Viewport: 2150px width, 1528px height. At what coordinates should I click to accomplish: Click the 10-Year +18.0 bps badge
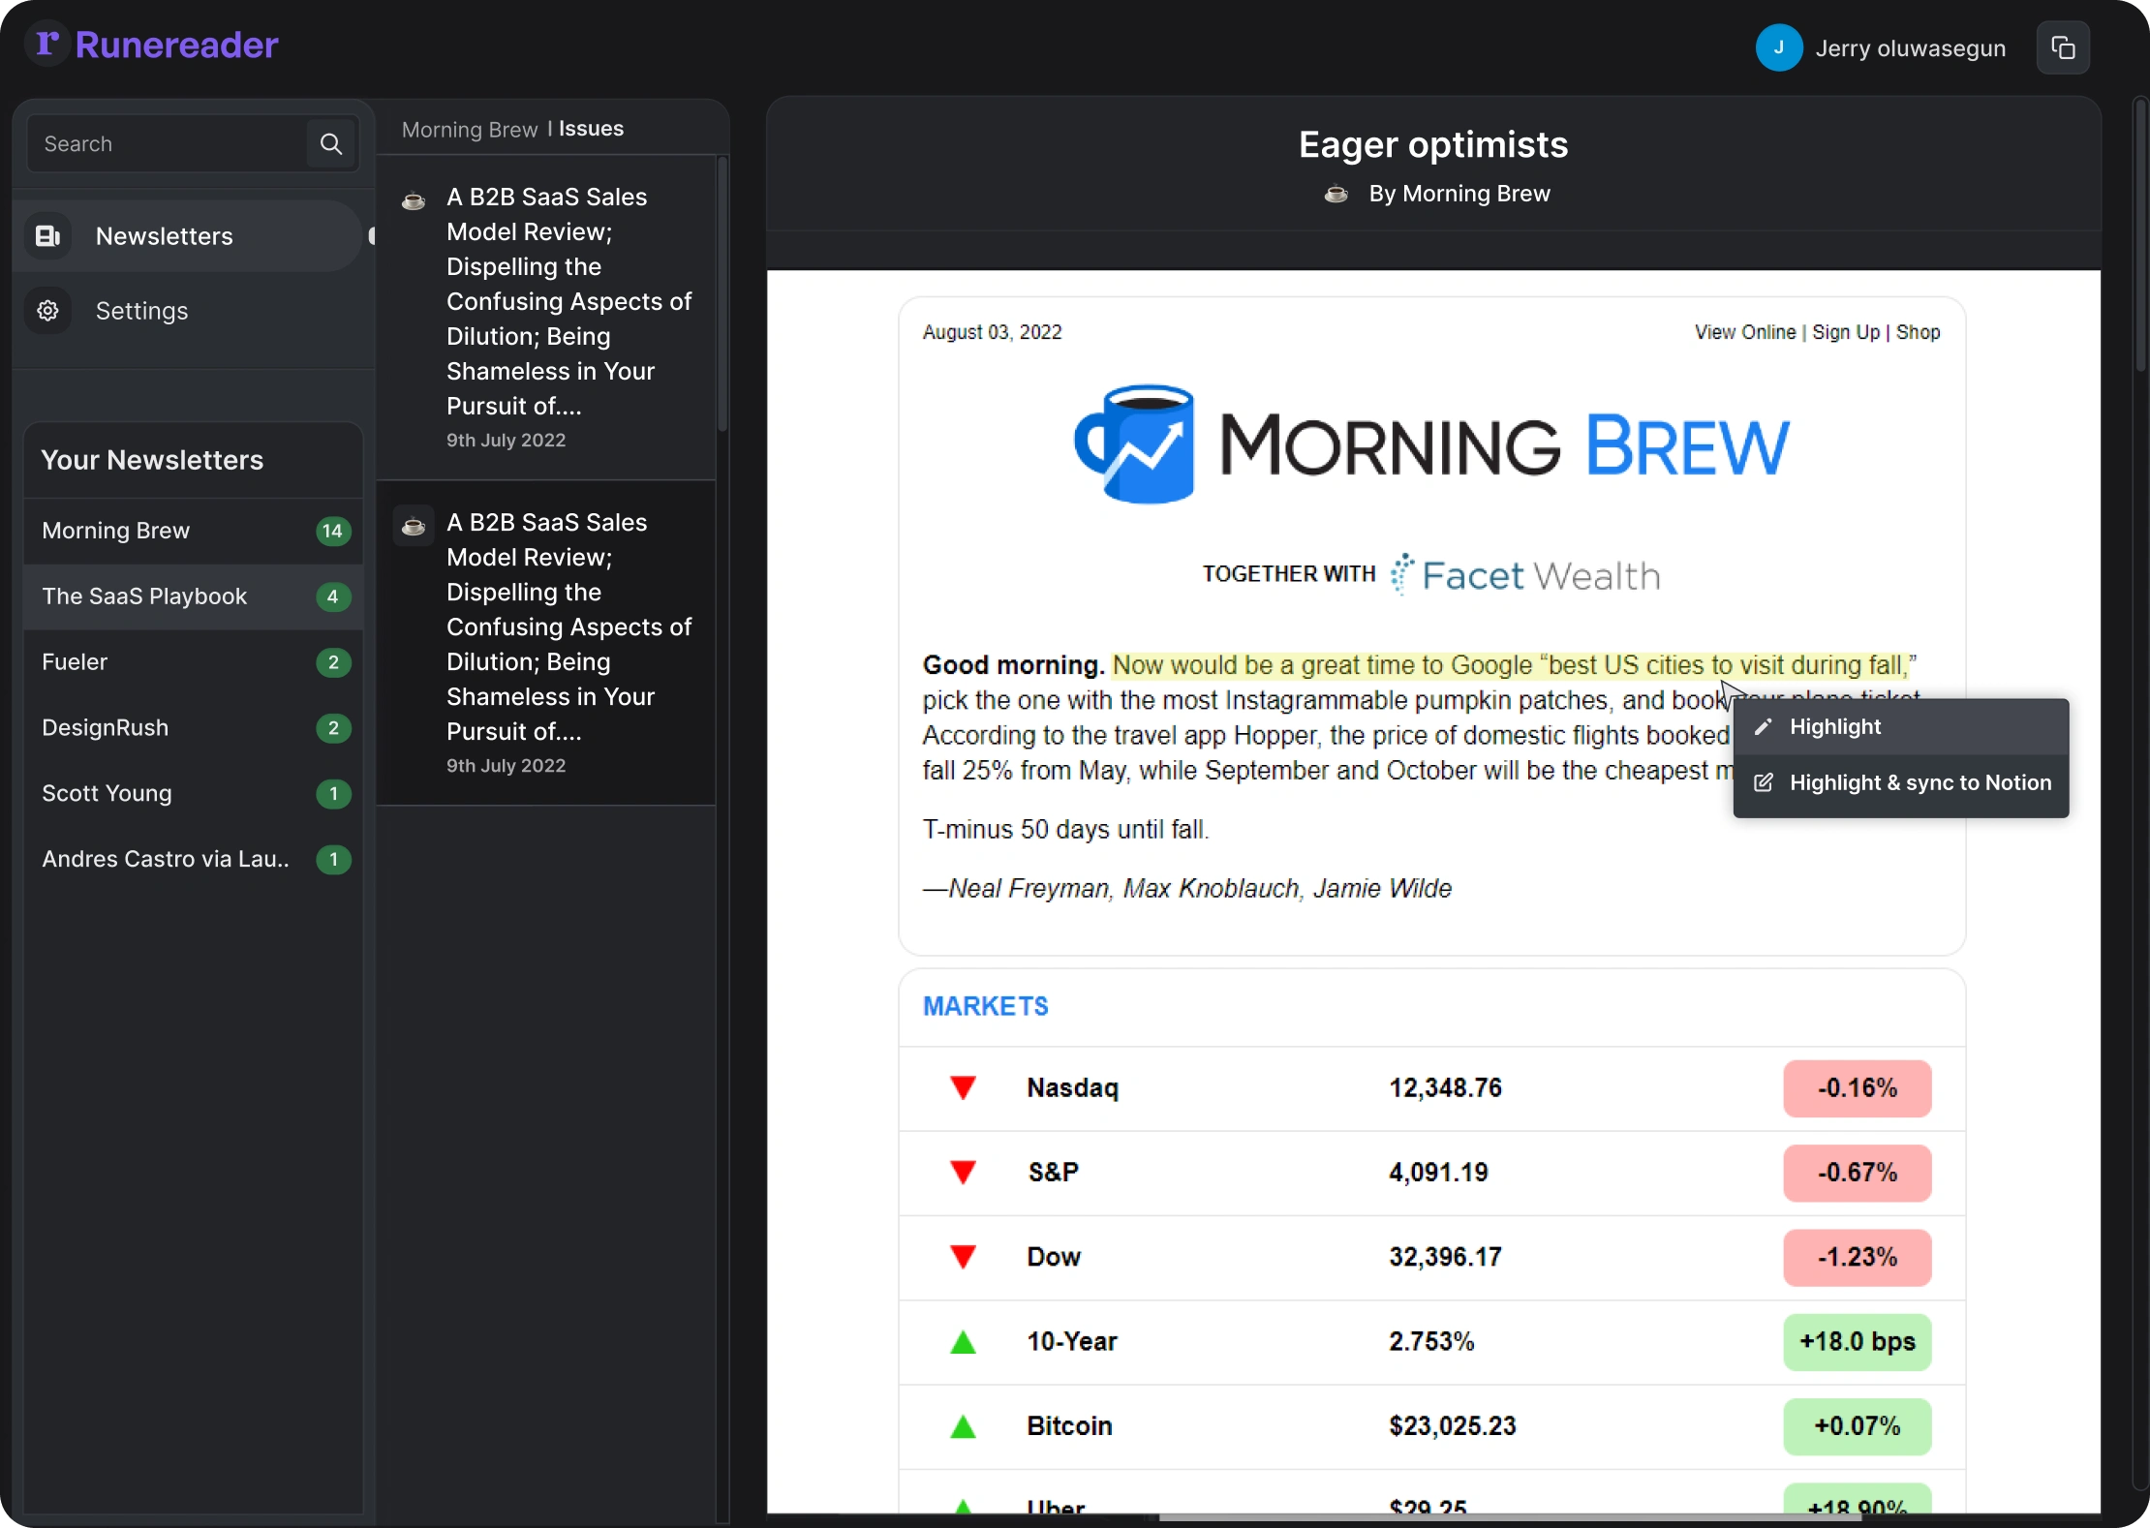pyautogui.click(x=1857, y=1342)
